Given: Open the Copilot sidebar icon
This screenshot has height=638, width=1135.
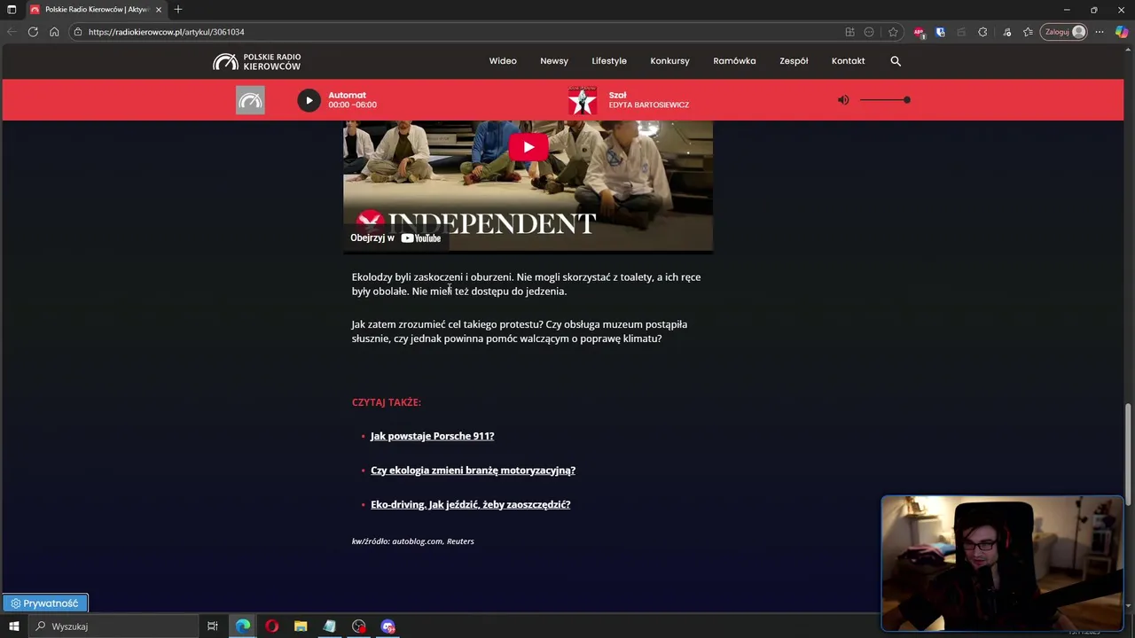Looking at the screenshot, I should 1122,32.
